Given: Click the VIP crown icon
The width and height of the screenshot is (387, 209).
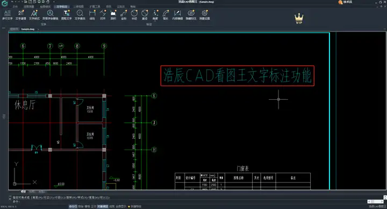Looking at the screenshot, I should pyautogui.click(x=299, y=19).
